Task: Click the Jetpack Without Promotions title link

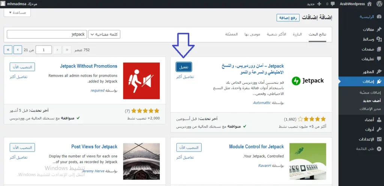Action: pyautogui.click(x=88, y=66)
